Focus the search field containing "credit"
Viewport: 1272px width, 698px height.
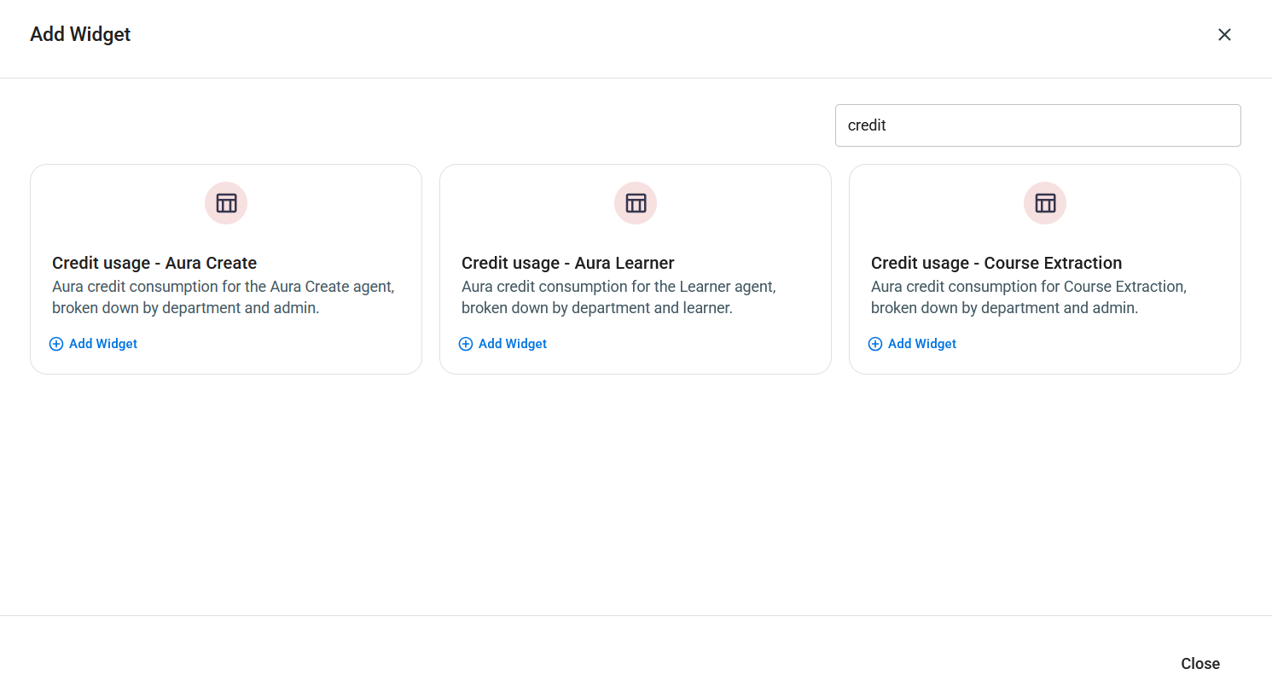point(1037,125)
